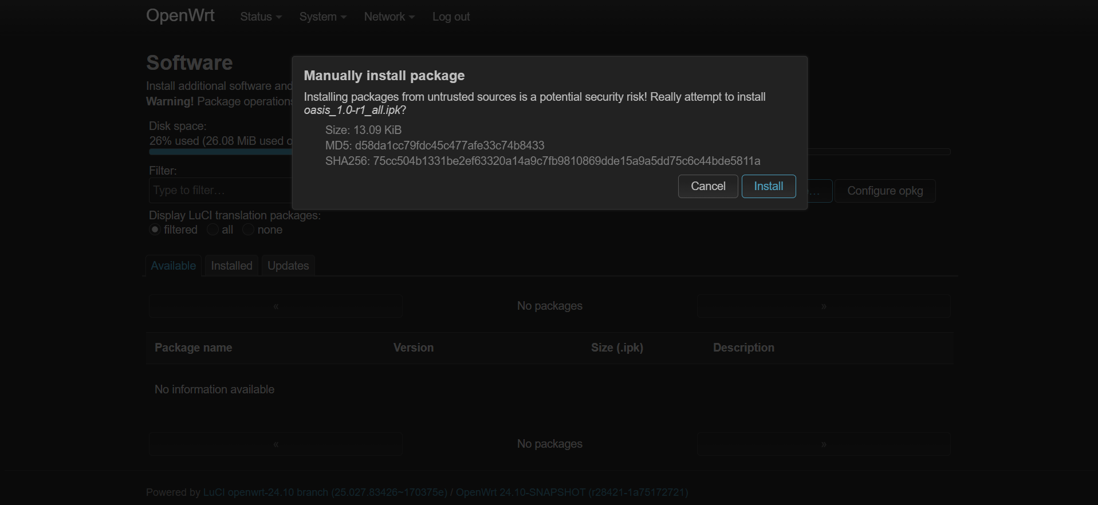Go to previous page in bottom pager
Viewport: 1098px width, 505px height.
pos(276,444)
